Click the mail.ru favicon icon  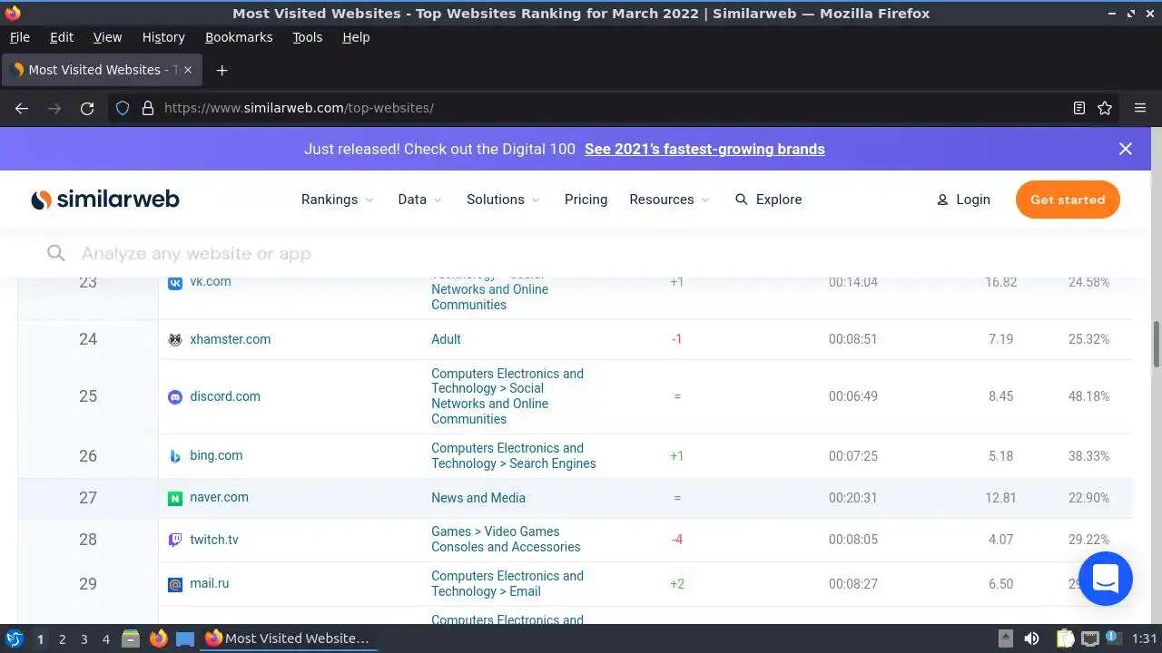175,584
